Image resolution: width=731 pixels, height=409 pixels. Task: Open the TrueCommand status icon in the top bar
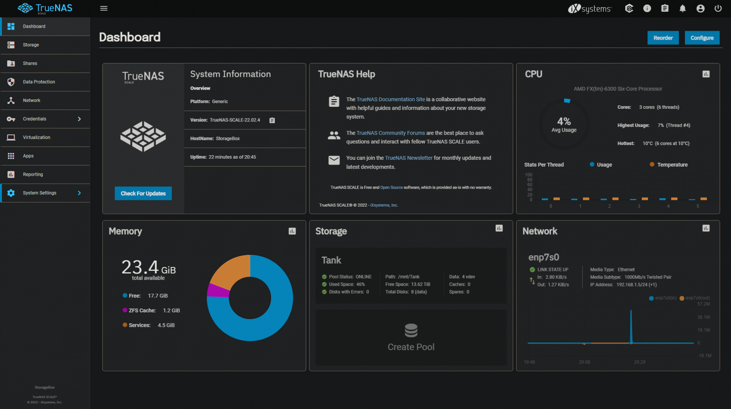click(629, 8)
